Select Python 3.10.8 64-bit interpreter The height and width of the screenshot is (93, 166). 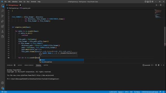150,92
